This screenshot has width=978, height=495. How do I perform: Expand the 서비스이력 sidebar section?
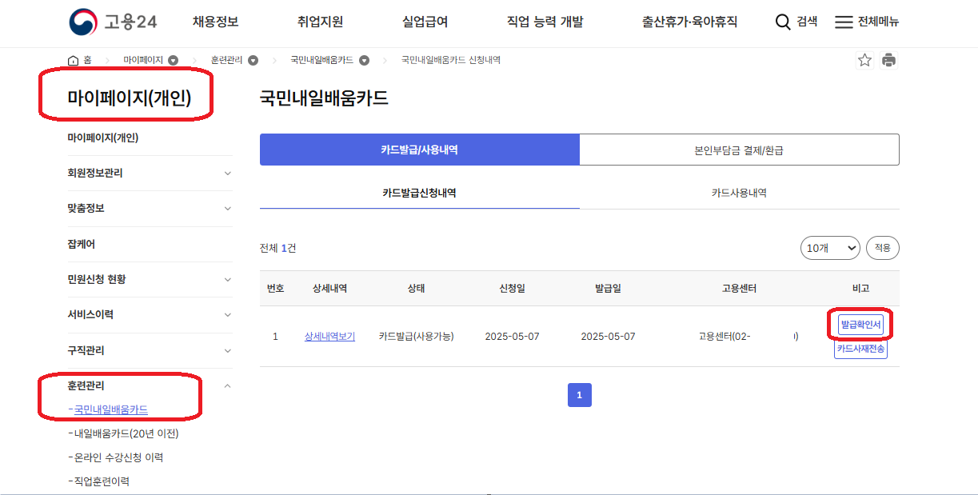pos(229,315)
